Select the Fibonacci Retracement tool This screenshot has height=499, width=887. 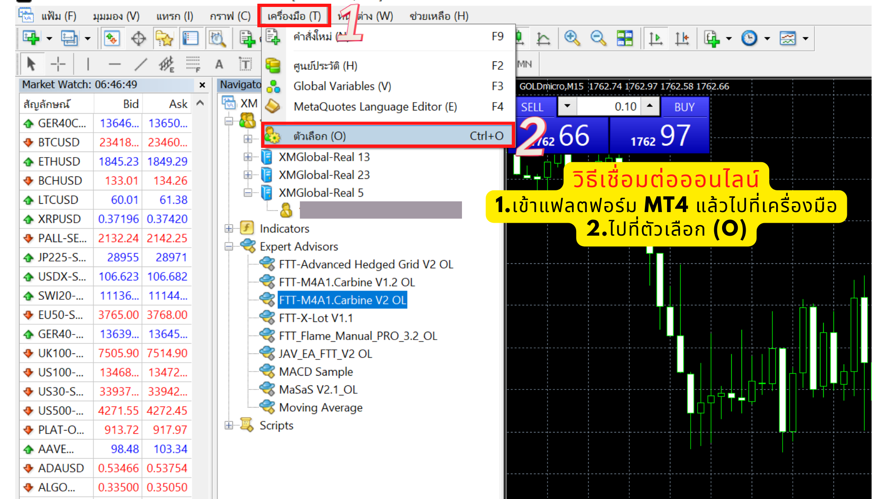pyautogui.click(x=193, y=64)
